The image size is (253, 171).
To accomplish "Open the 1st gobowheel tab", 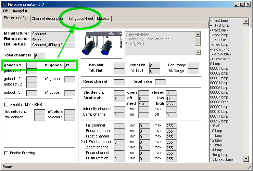I will 80,18.
